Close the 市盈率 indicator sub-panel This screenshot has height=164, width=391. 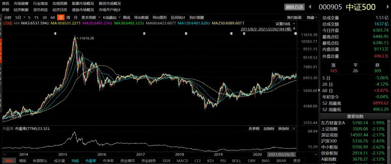point(294,129)
